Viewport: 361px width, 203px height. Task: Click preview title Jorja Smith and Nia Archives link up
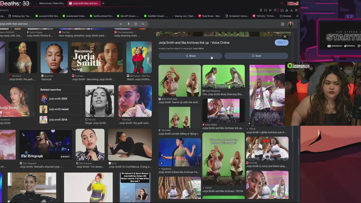(194, 43)
